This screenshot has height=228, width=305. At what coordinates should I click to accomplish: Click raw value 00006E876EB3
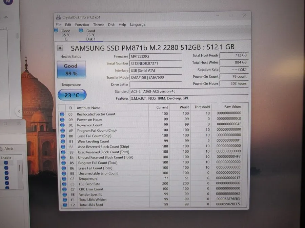pos(228,199)
